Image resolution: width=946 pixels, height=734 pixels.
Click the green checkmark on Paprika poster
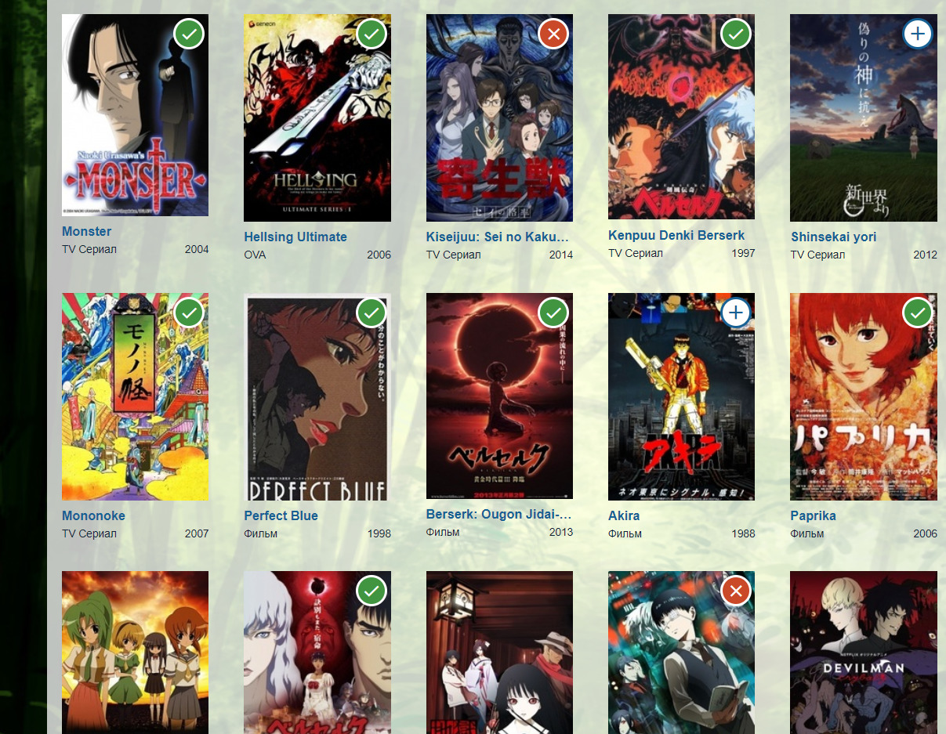pos(918,313)
